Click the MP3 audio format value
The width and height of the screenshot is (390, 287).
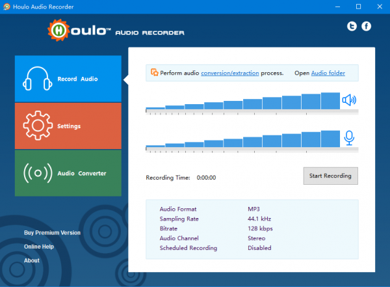pyautogui.click(x=253, y=209)
